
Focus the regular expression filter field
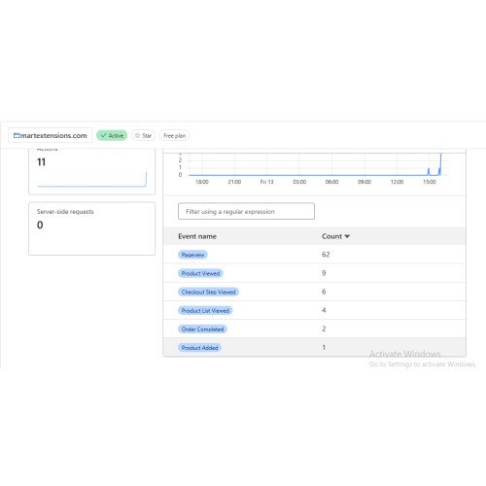click(246, 211)
